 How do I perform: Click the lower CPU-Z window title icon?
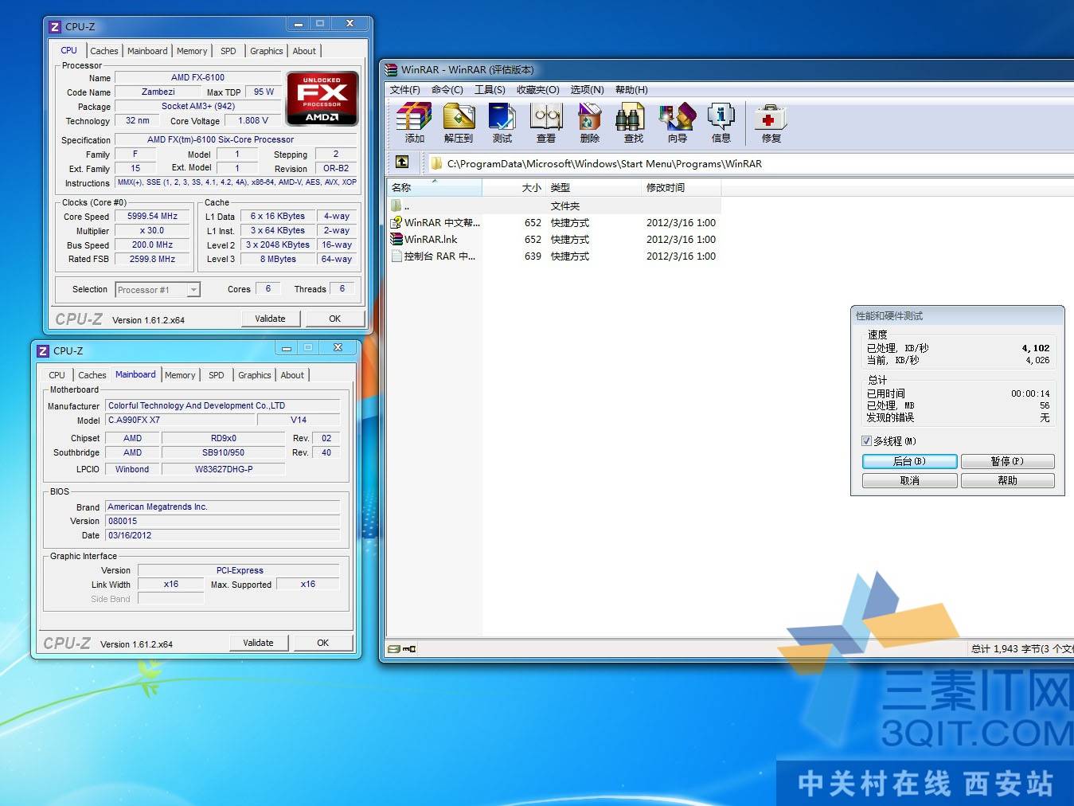point(43,350)
